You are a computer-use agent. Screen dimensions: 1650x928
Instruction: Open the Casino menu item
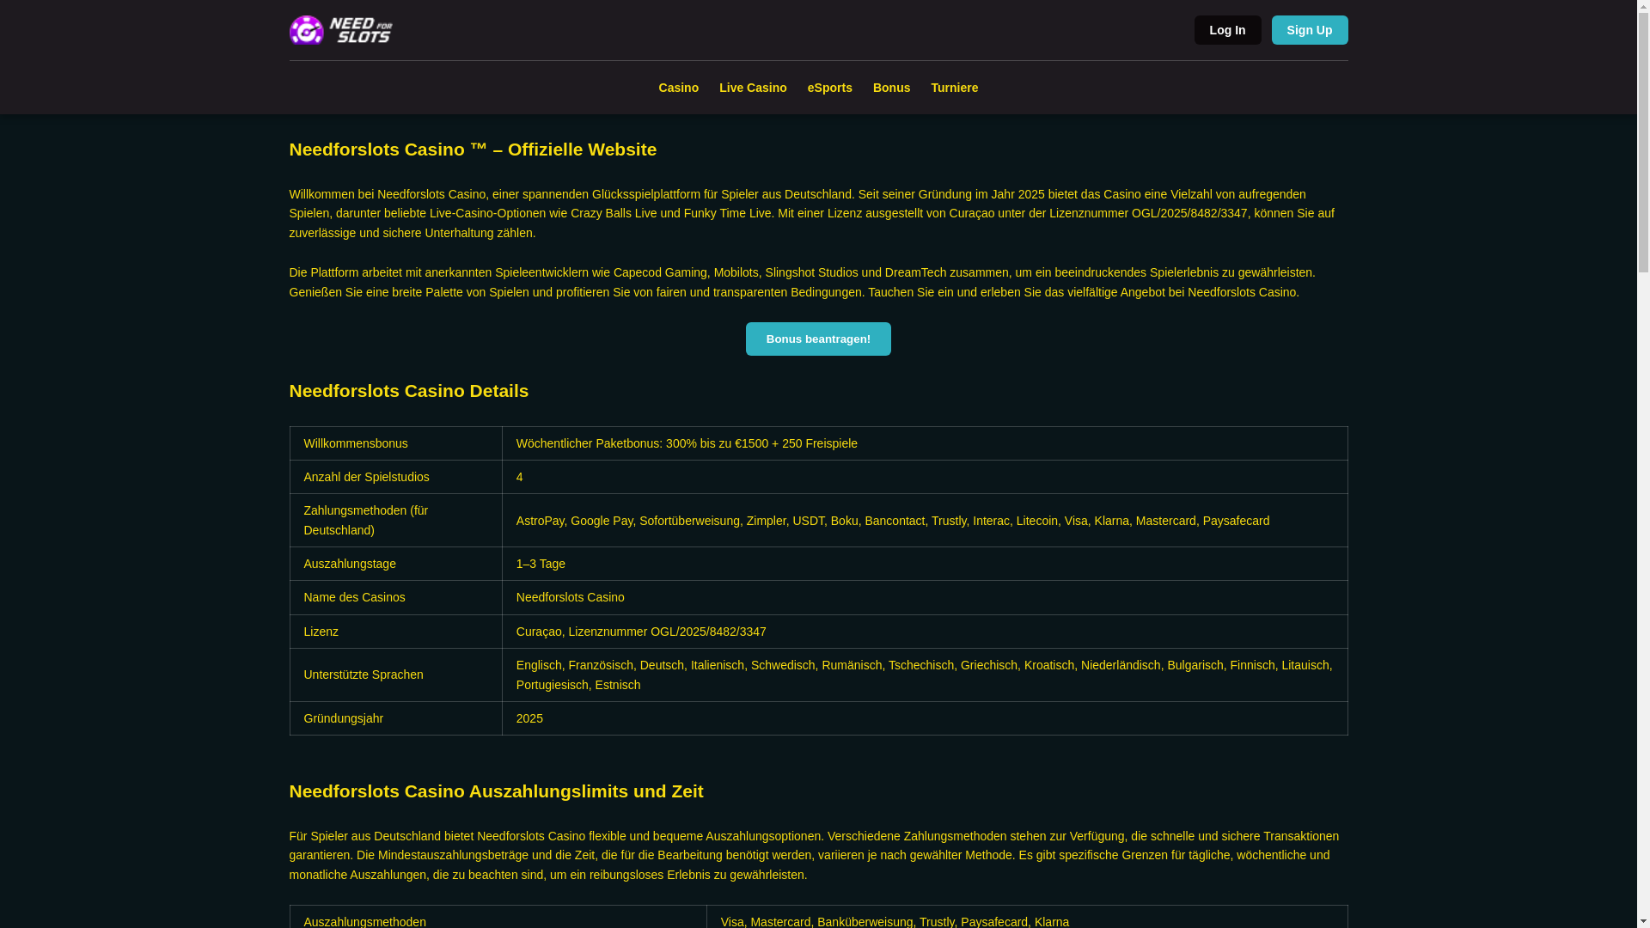click(x=678, y=88)
